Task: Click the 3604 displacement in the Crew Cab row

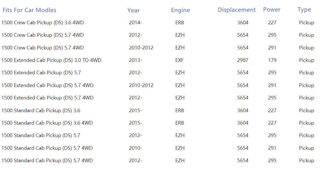Action: coord(243,23)
